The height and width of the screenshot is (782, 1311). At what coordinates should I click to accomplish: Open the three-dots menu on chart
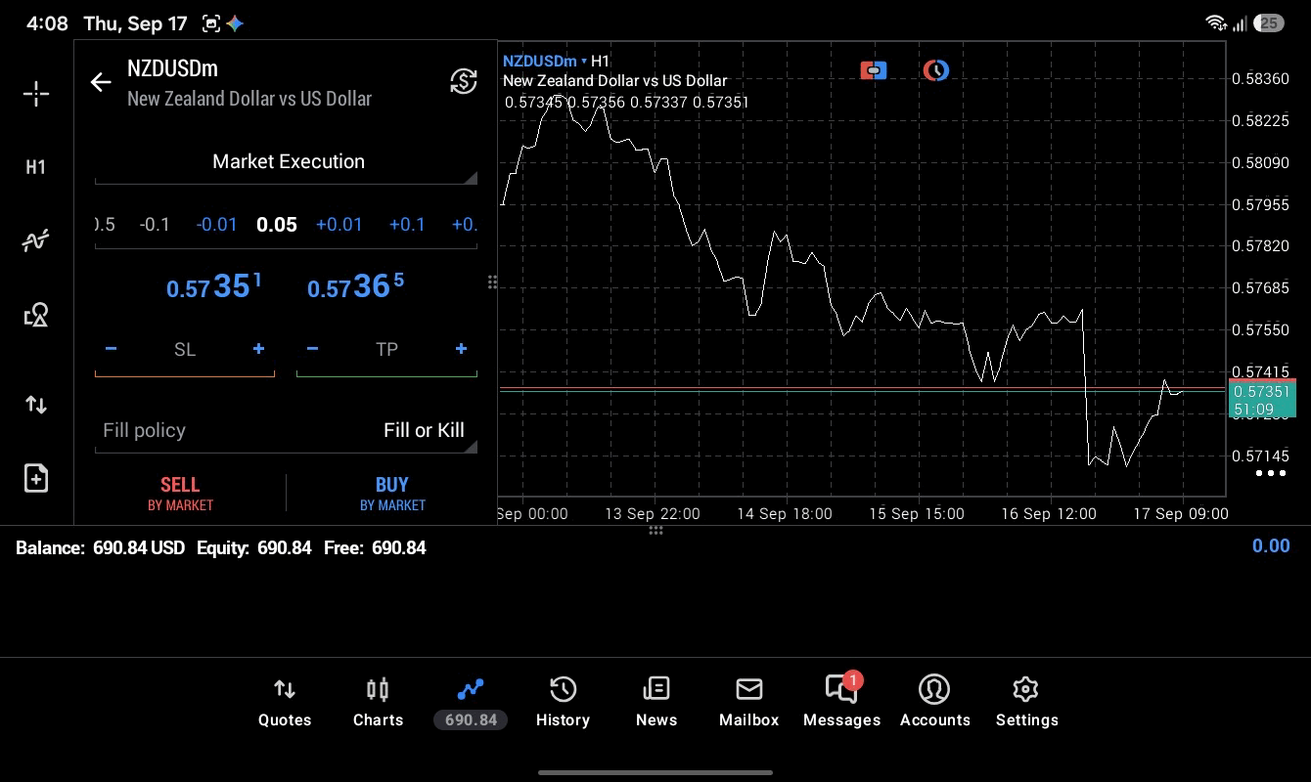pyautogui.click(x=1270, y=473)
